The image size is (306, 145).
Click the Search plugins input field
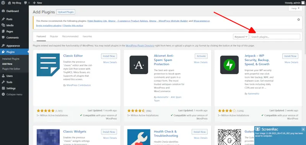point(275,37)
